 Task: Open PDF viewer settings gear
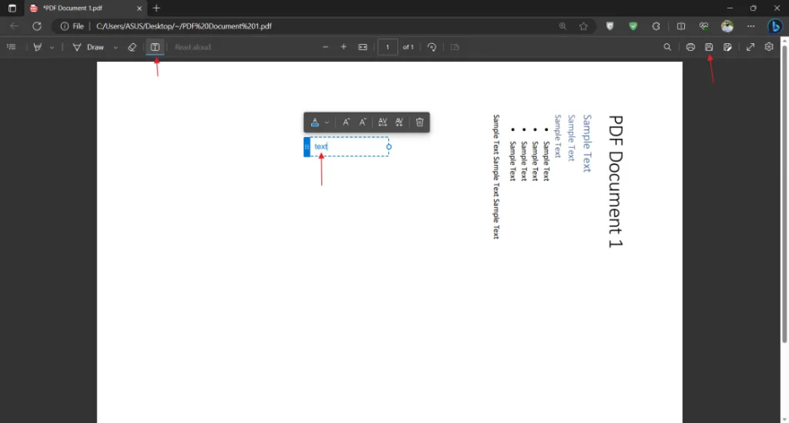click(769, 47)
